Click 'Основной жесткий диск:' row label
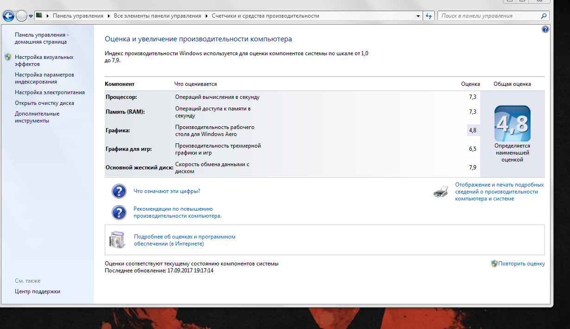 [139, 168]
